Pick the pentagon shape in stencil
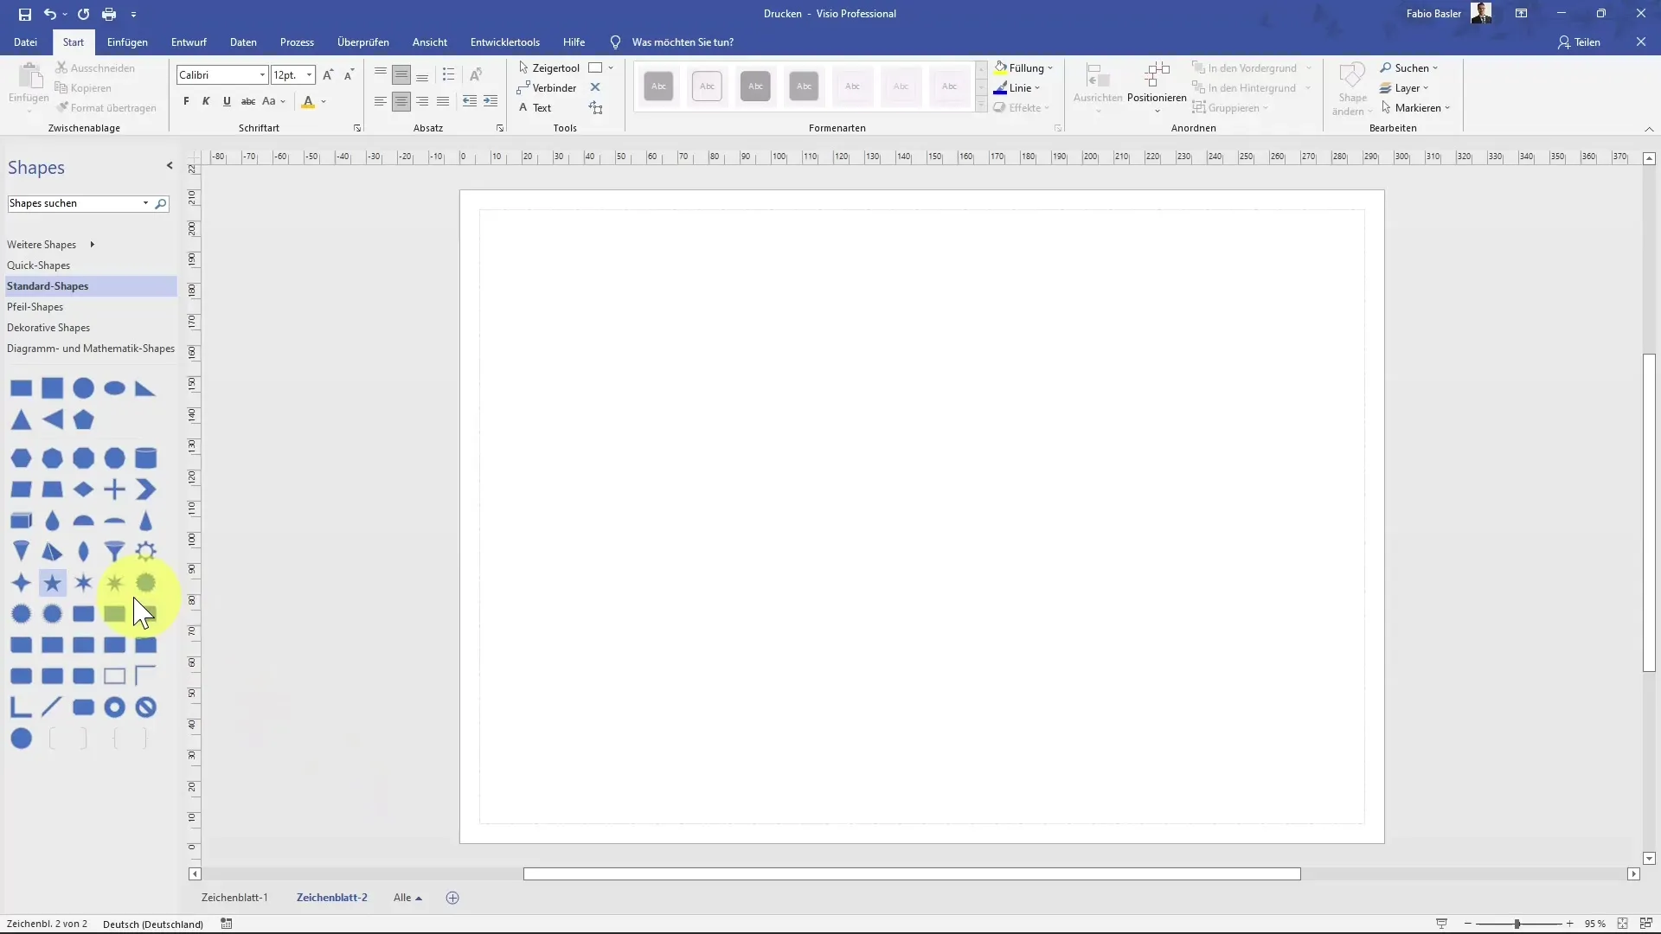The image size is (1661, 934). pyautogui.click(x=84, y=419)
